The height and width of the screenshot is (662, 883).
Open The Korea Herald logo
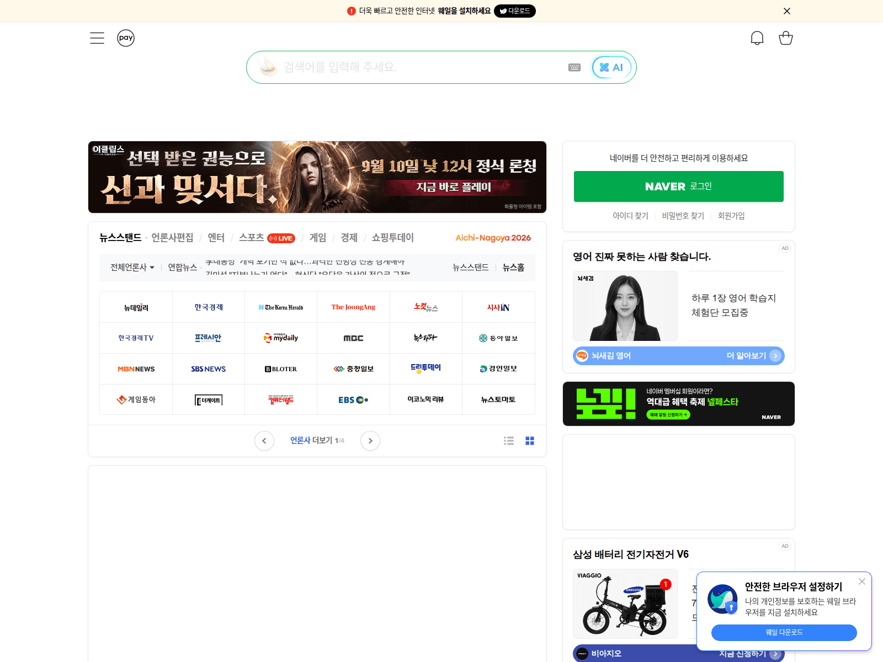pos(281,307)
